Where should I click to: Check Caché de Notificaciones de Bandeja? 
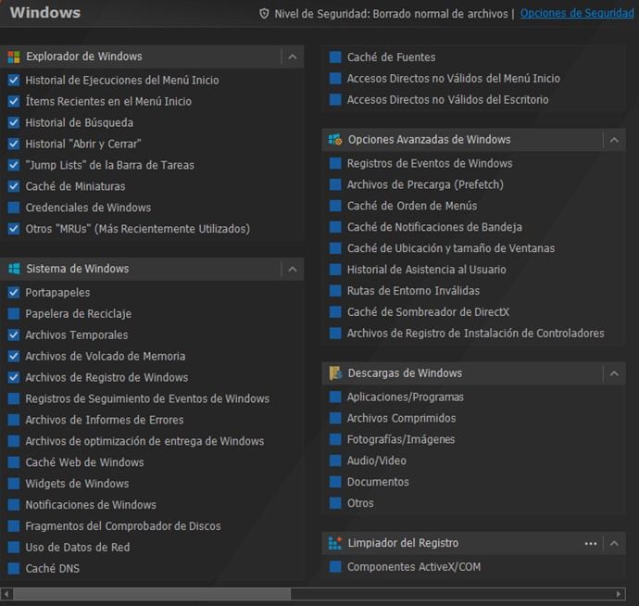pos(335,227)
